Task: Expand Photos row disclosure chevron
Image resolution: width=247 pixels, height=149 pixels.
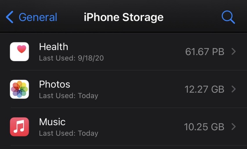Action: [x=234, y=89]
